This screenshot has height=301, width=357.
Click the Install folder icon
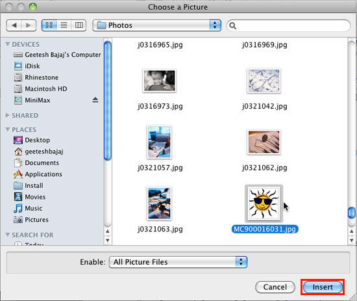[x=18, y=186]
